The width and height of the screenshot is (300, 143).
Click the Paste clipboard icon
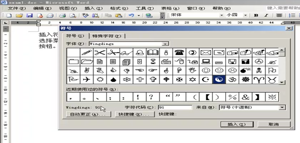(119, 15)
